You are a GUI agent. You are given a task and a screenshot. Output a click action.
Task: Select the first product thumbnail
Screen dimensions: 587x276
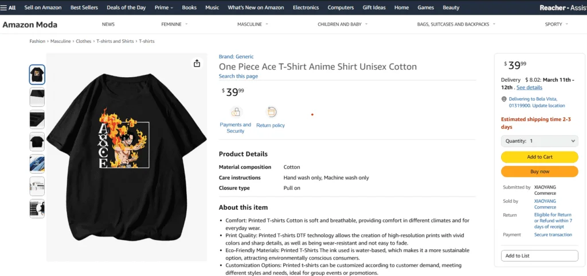pyautogui.click(x=37, y=74)
